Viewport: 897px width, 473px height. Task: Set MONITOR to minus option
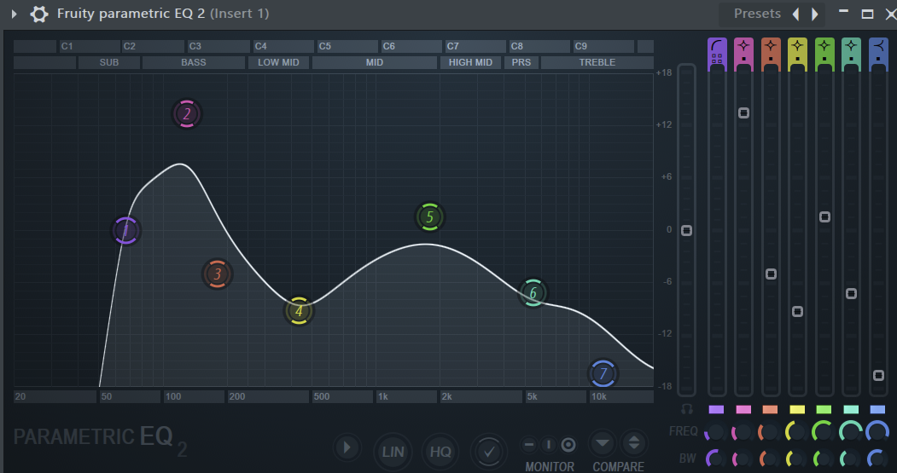[x=529, y=444]
